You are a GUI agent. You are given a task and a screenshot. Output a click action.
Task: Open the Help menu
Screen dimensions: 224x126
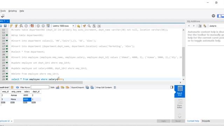(22, 11)
